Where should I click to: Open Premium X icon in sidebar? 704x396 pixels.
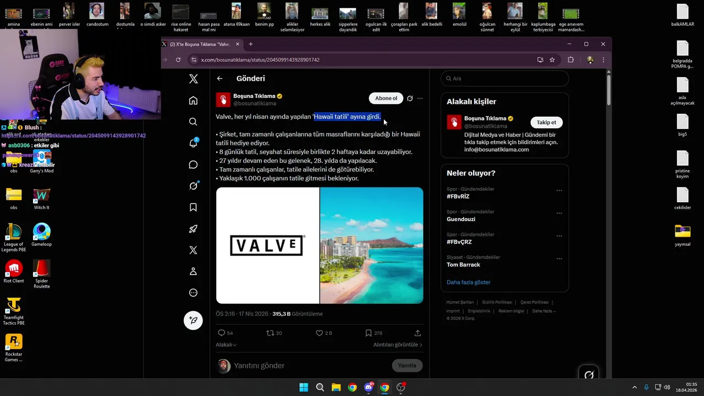tap(193, 250)
